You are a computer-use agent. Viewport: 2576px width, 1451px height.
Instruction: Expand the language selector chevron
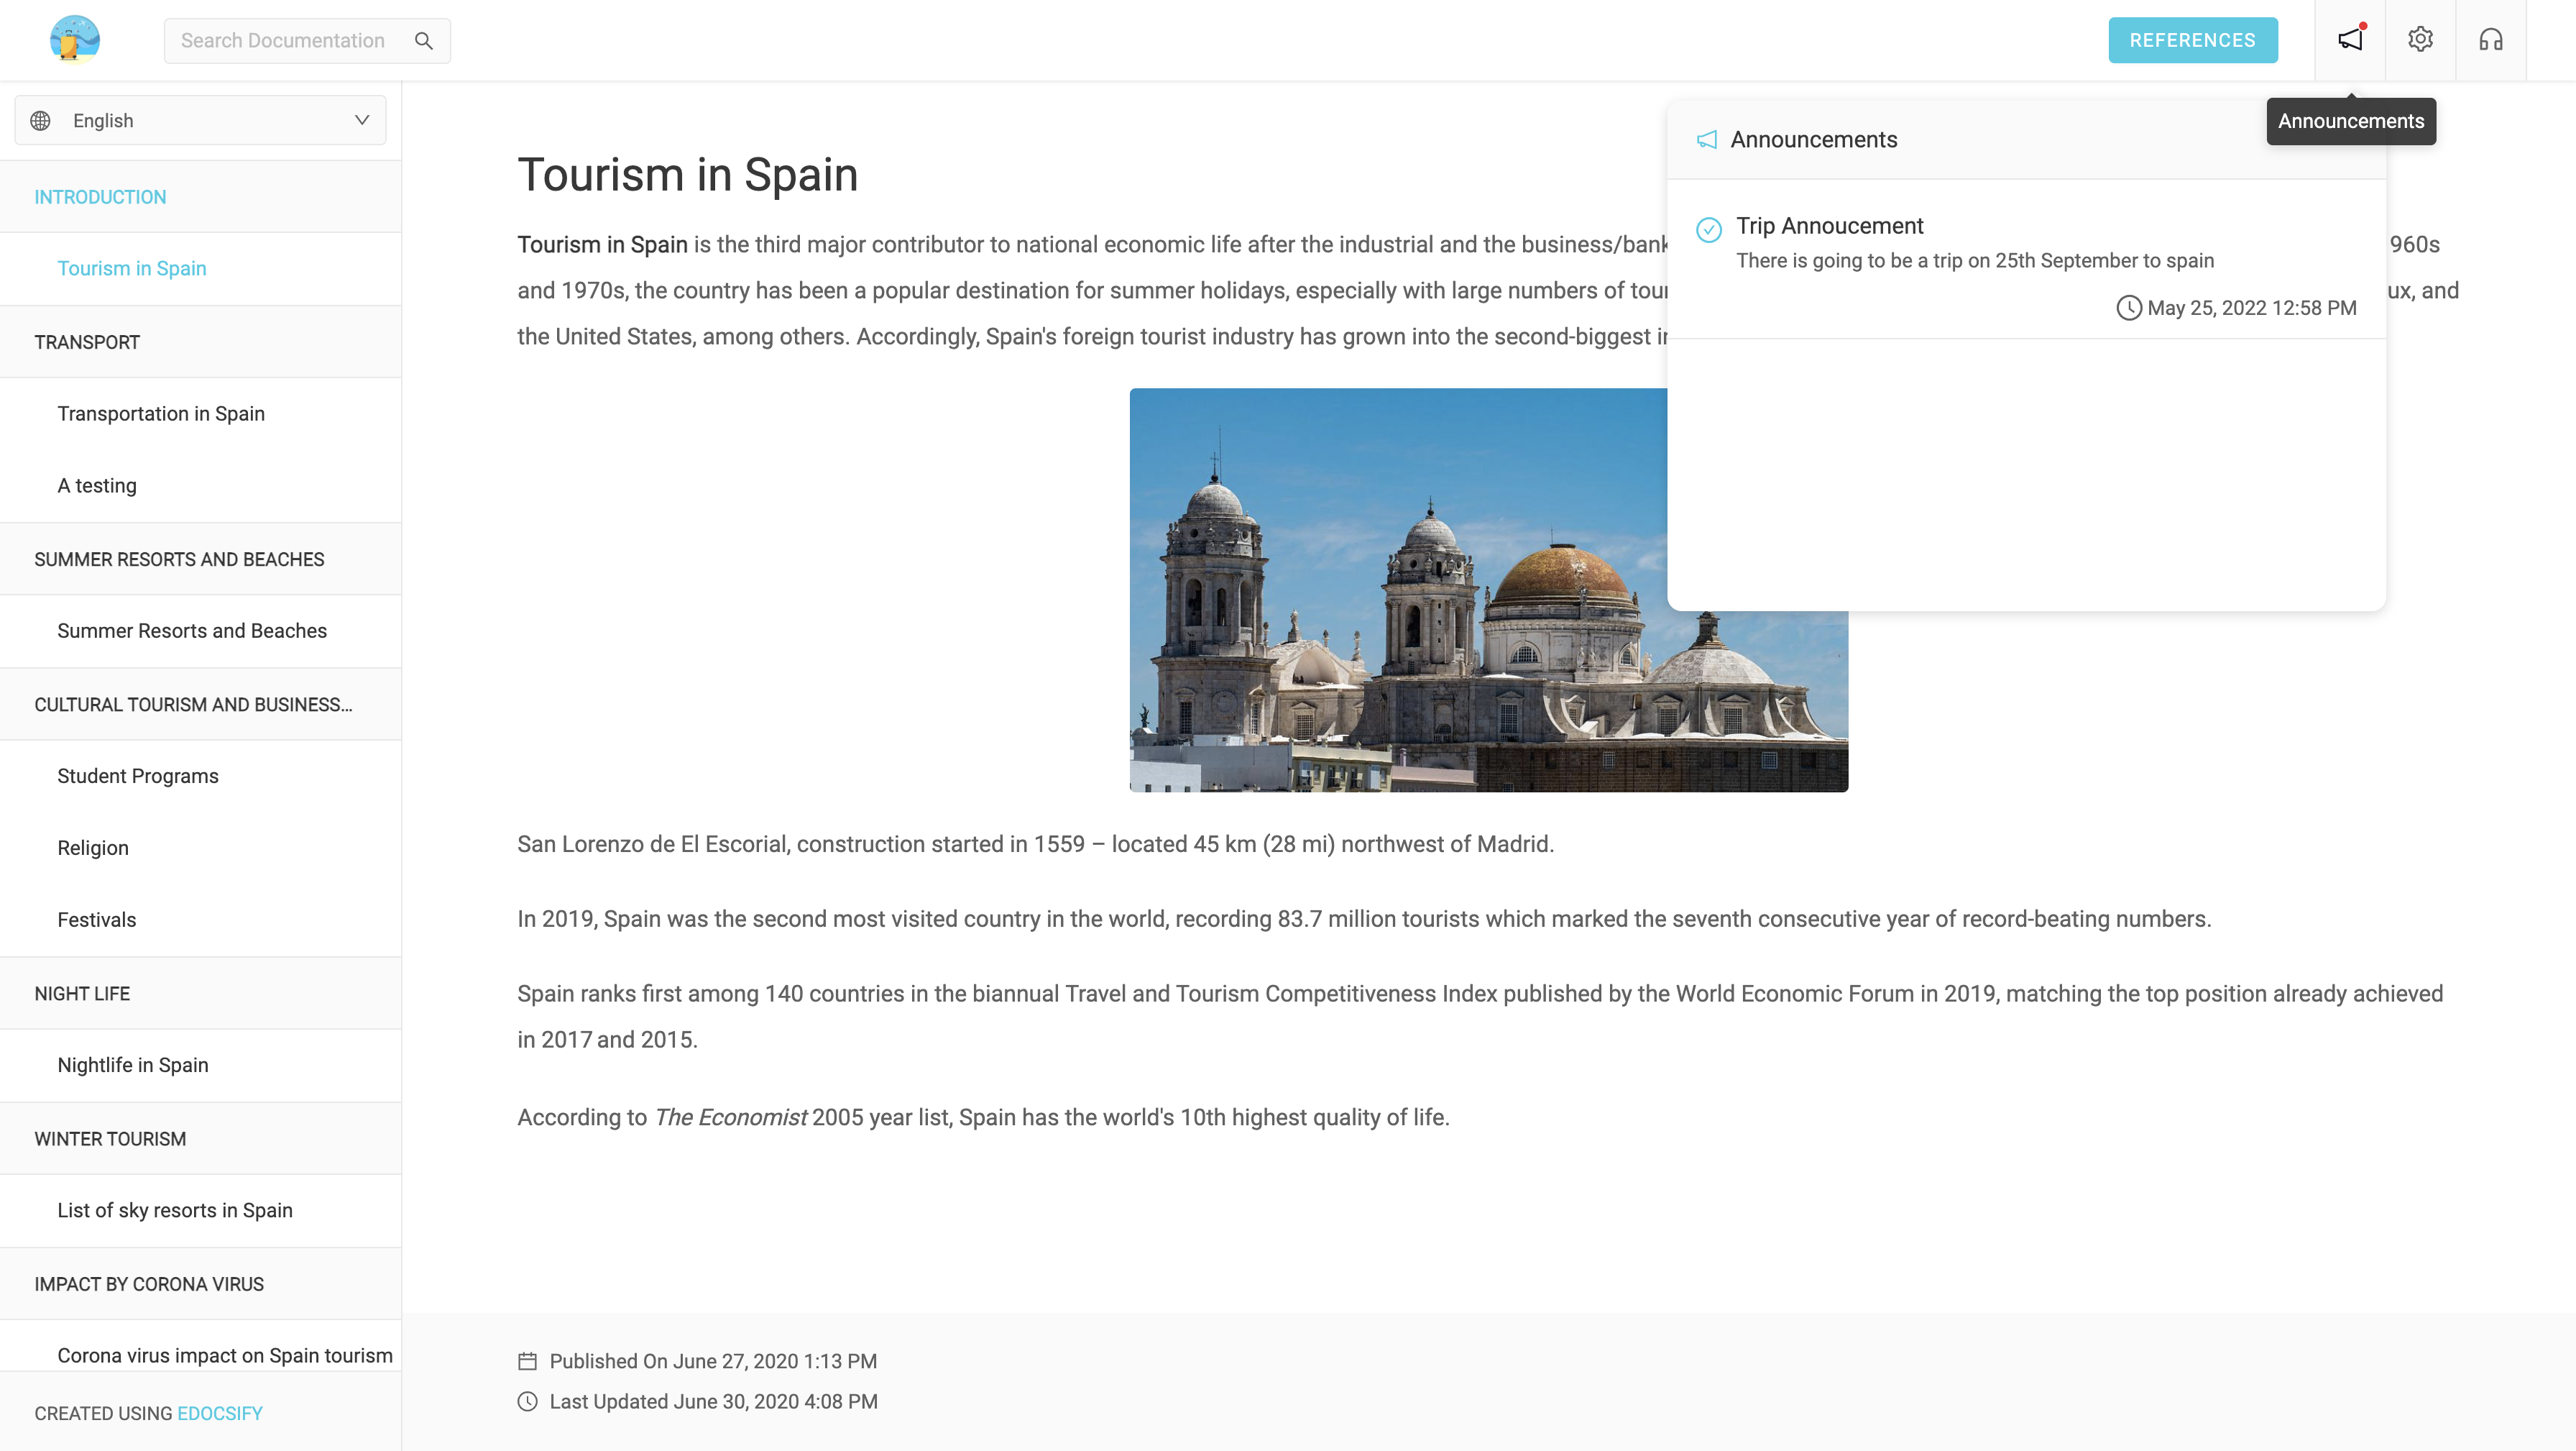[x=362, y=121]
